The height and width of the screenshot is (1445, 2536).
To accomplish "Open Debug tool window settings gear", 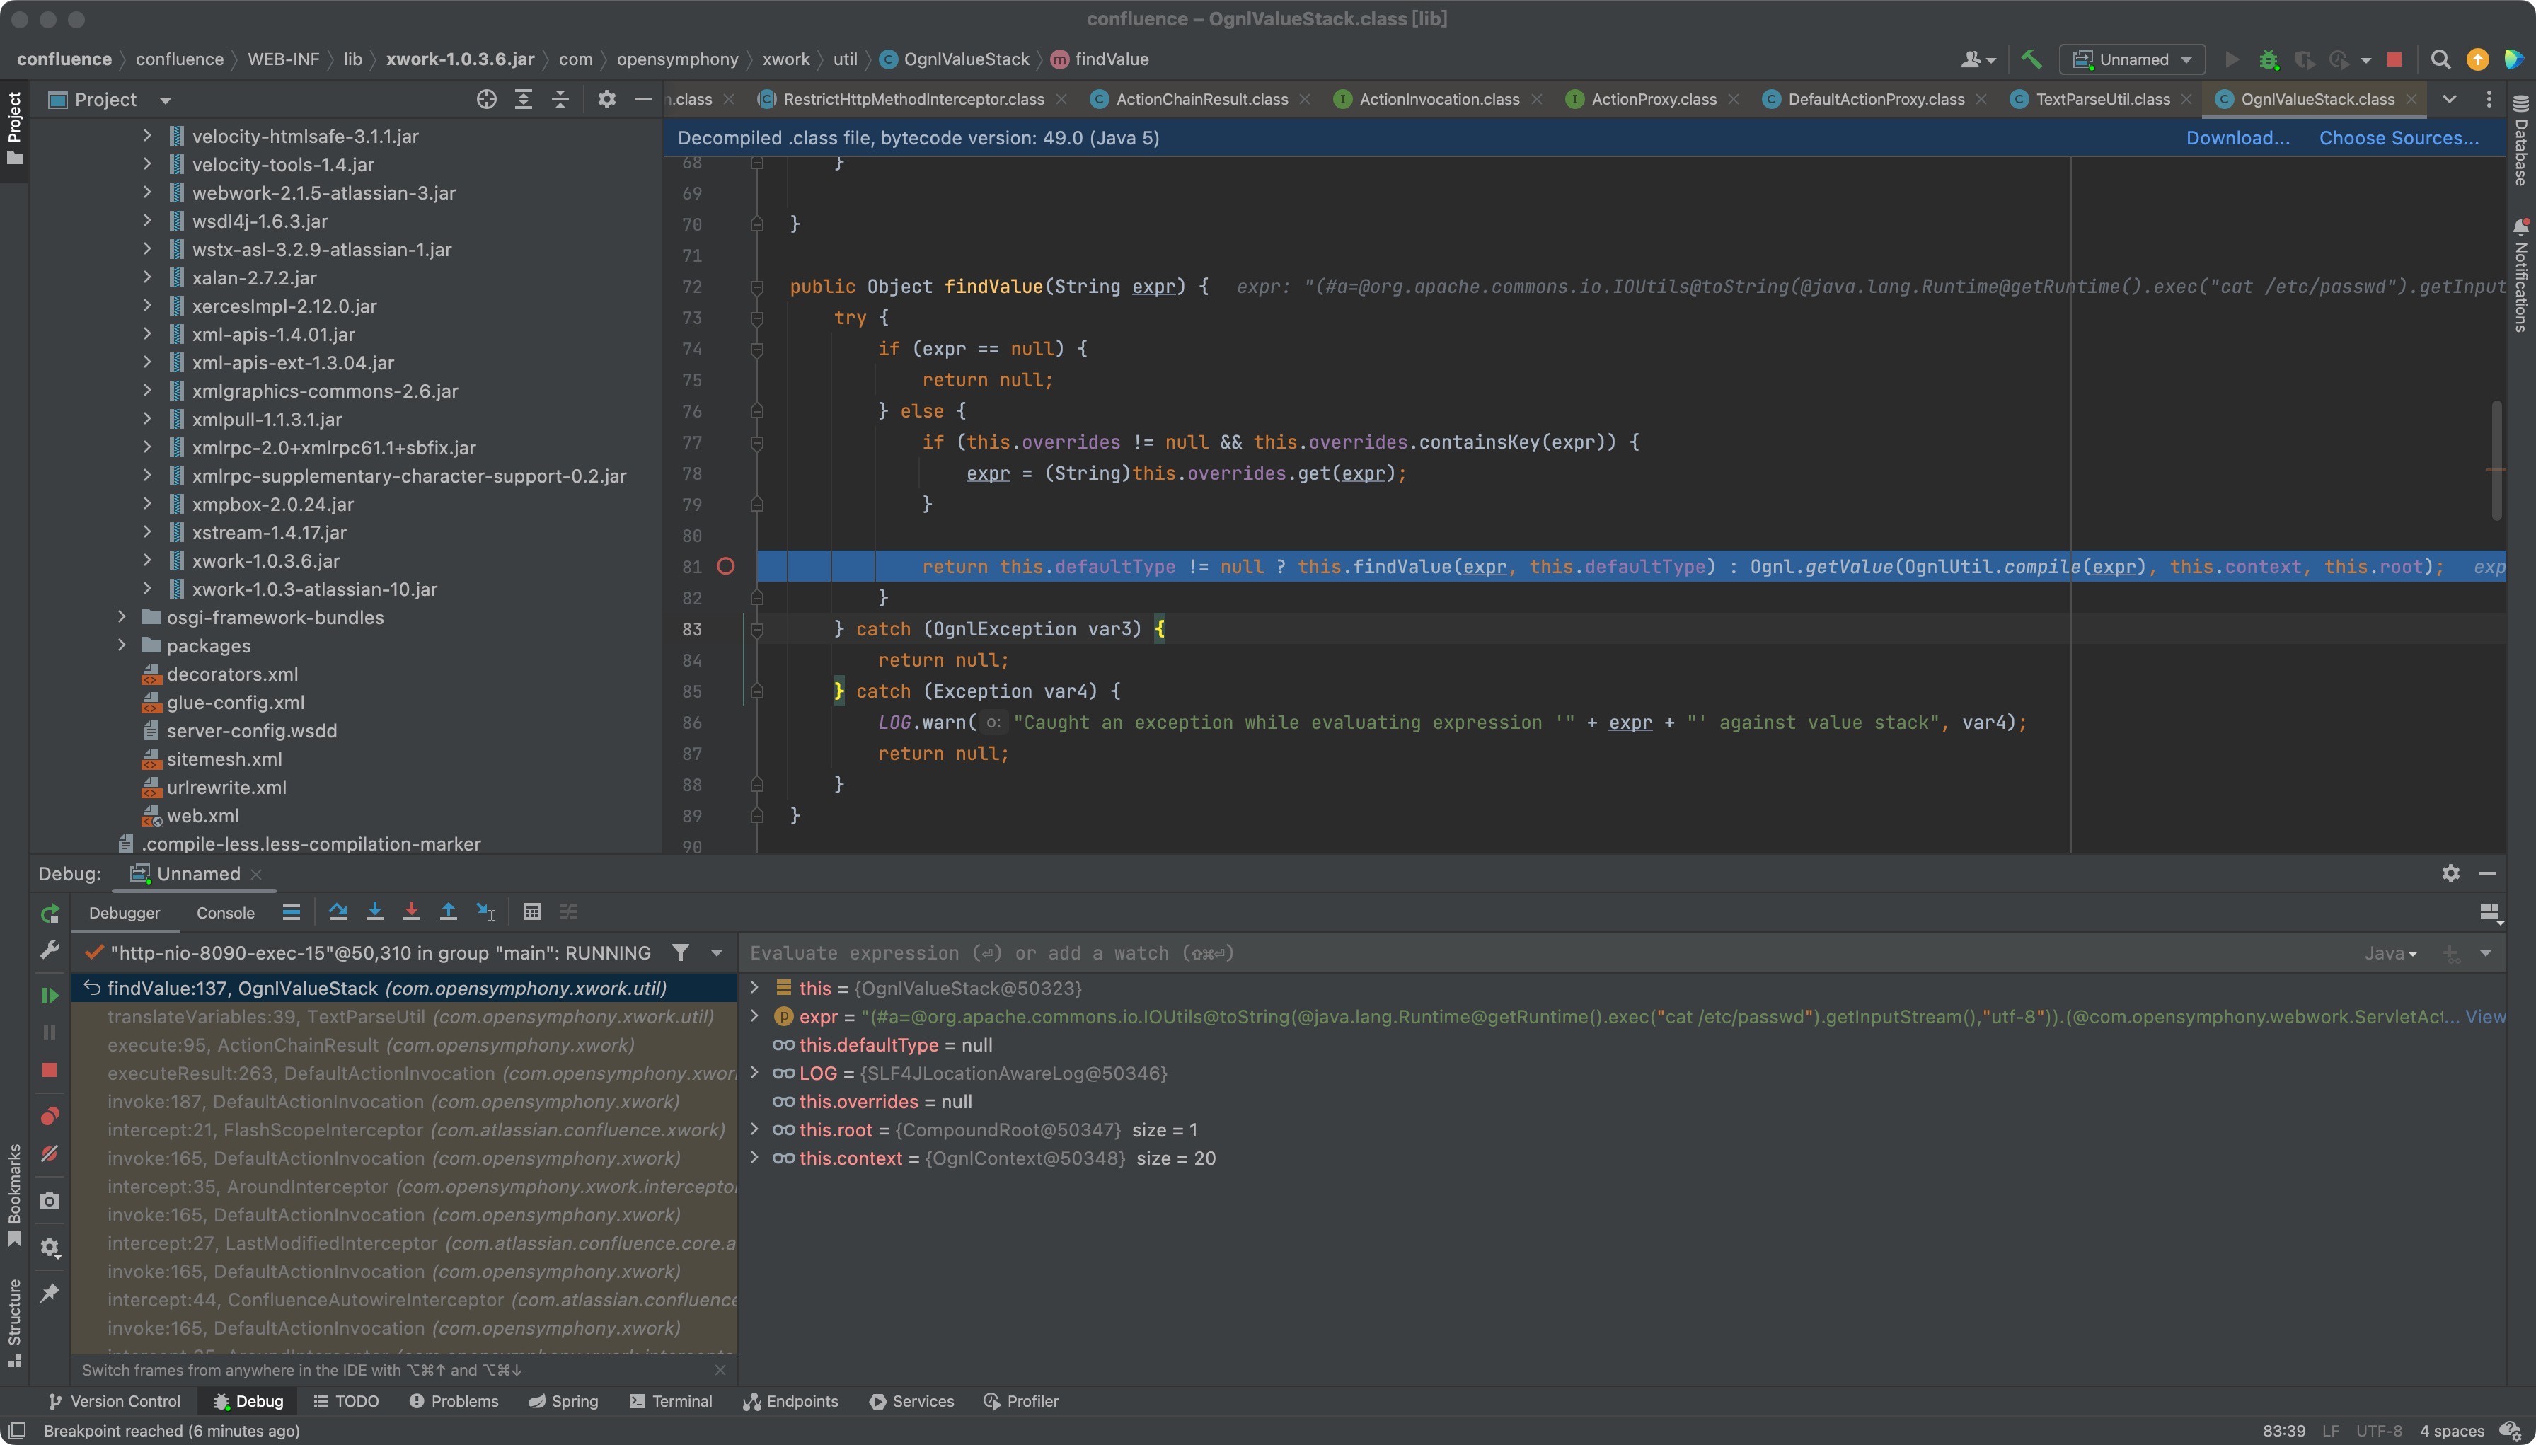I will click(x=2450, y=873).
